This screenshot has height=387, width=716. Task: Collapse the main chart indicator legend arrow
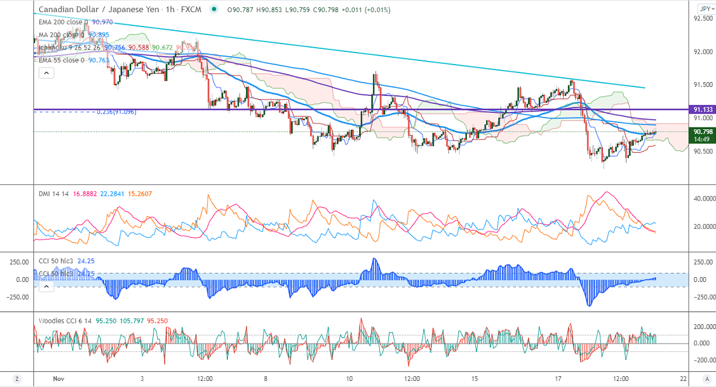(46, 73)
